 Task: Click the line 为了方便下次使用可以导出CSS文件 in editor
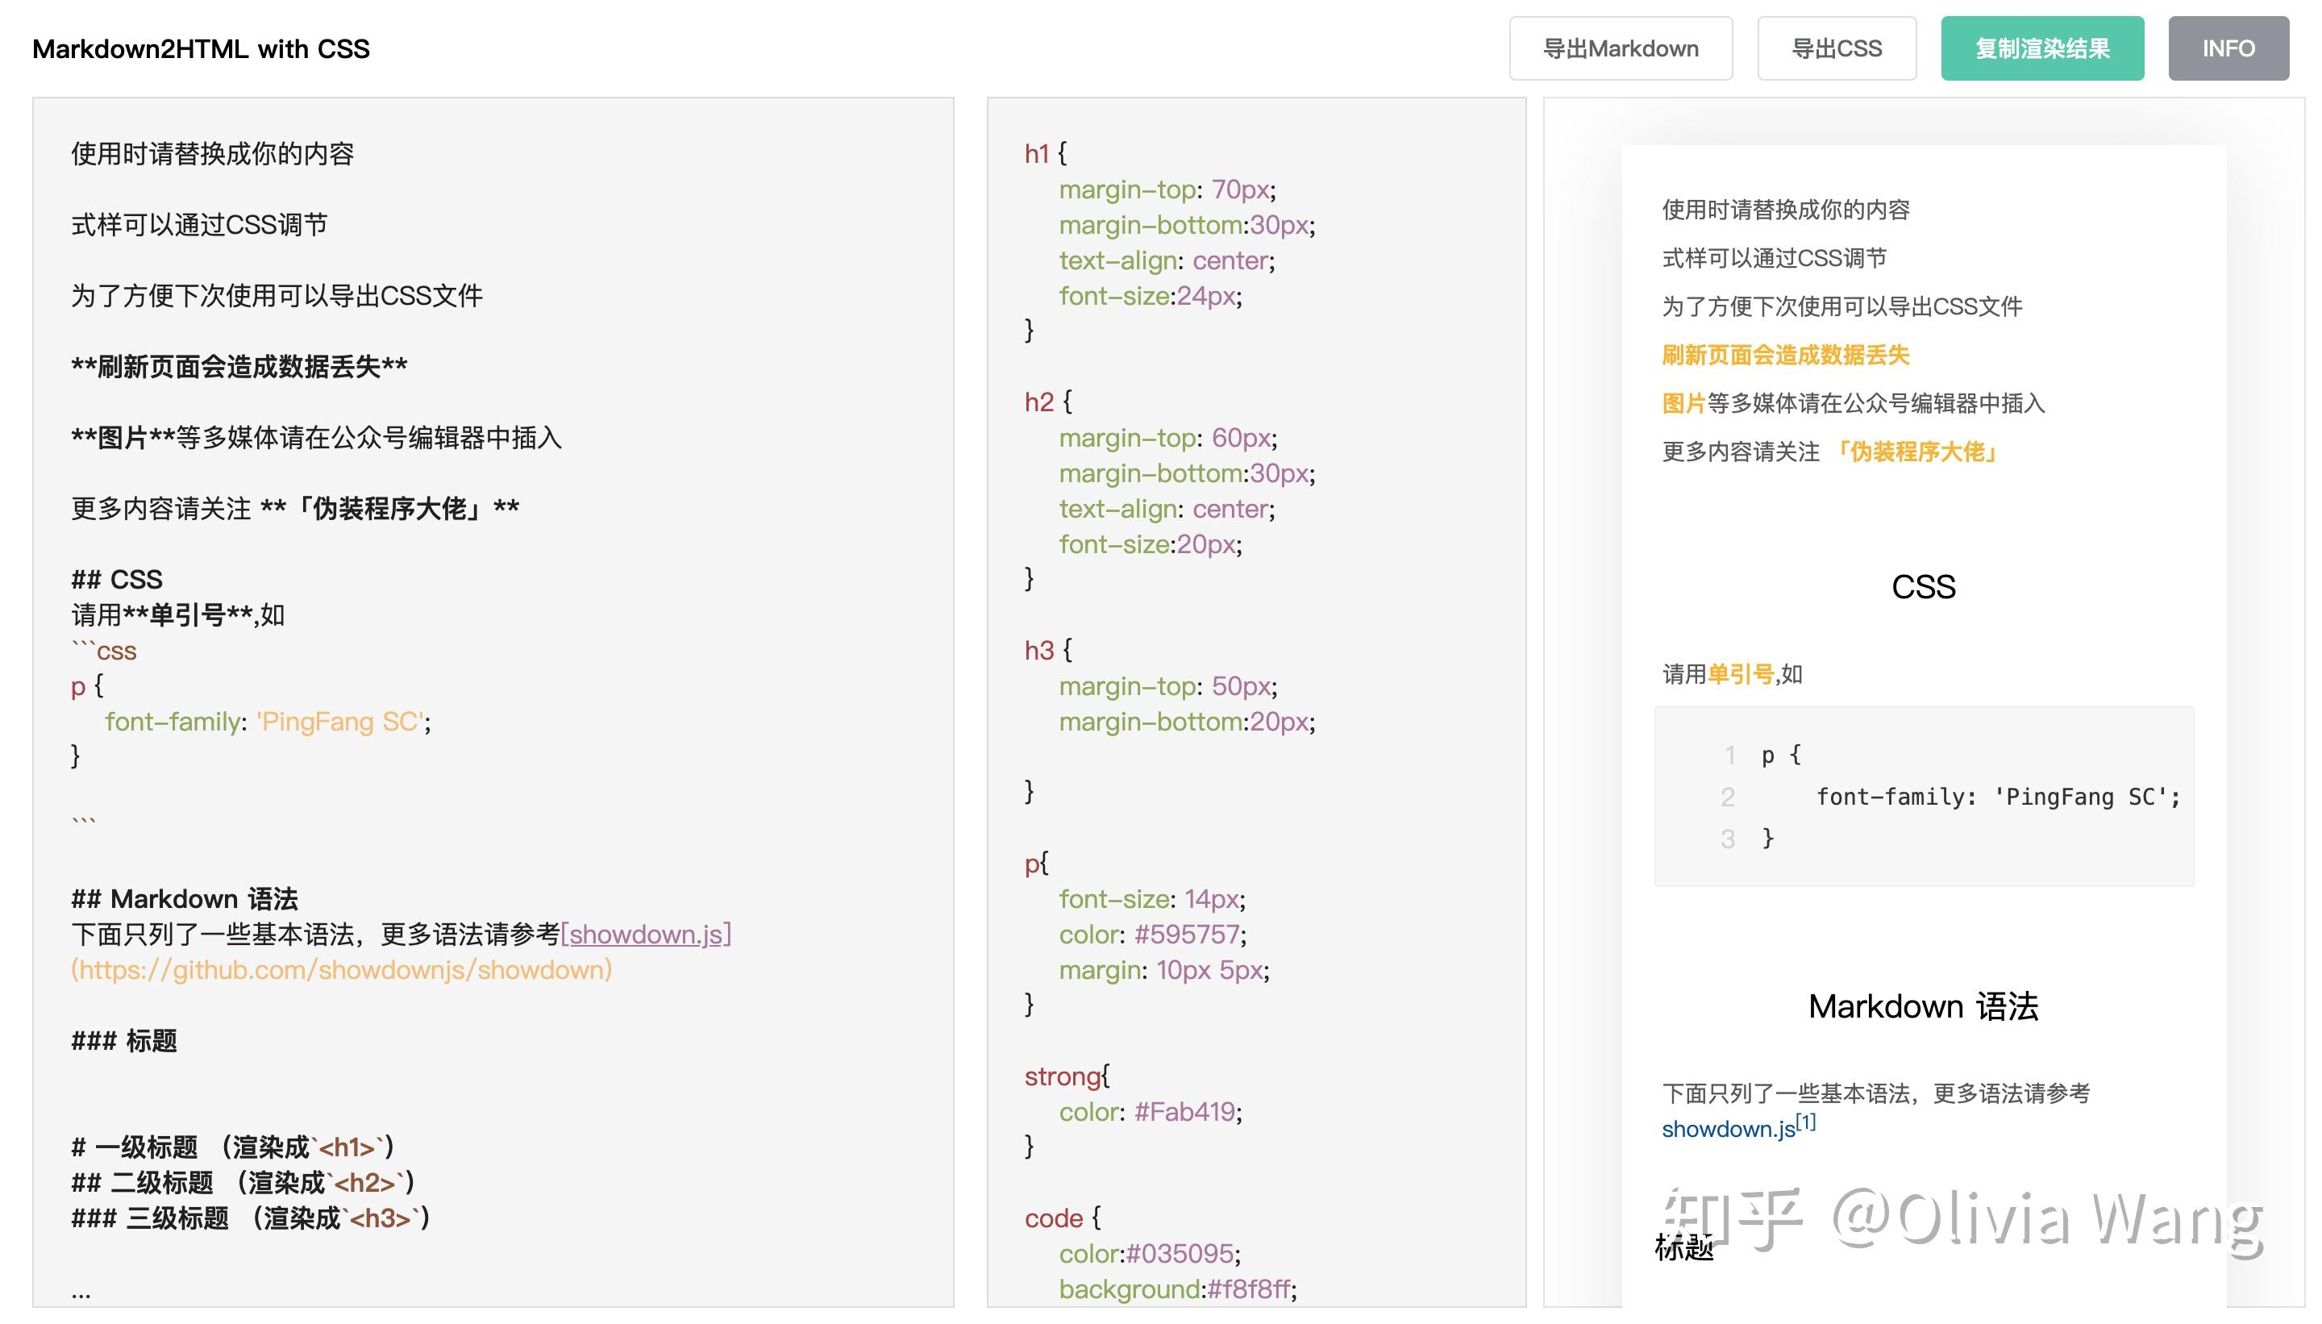(277, 296)
